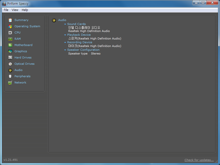Image resolution: width=220 pixels, height=165 pixels.
Task: View Network section
Action: click(x=20, y=82)
